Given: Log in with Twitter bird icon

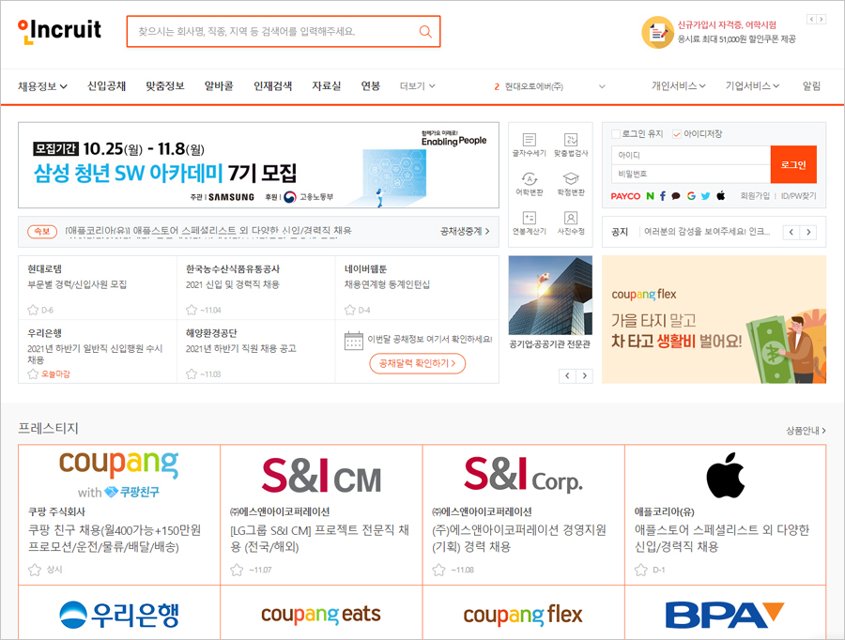Looking at the screenshot, I should 705,196.
